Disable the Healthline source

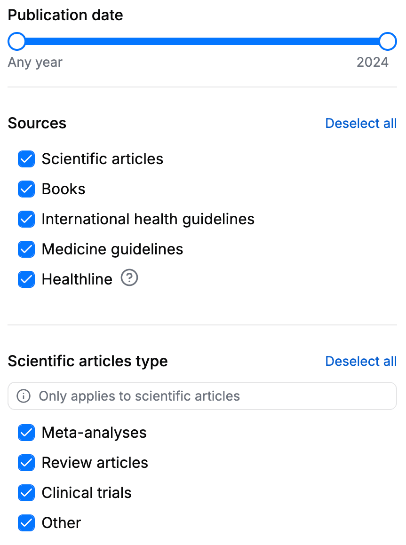tap(26, 279)
